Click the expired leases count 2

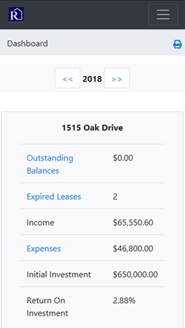(115, 197)
